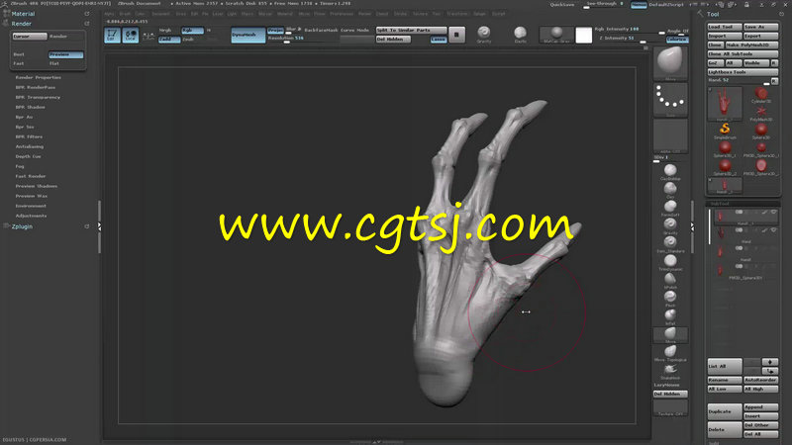Select the PolyMesh3D star tool
Viewport: 792px width, 445px height.
click(x=761, y=113)
